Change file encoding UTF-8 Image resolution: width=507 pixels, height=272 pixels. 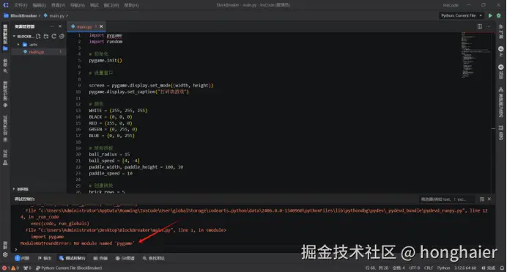(415, 268)
